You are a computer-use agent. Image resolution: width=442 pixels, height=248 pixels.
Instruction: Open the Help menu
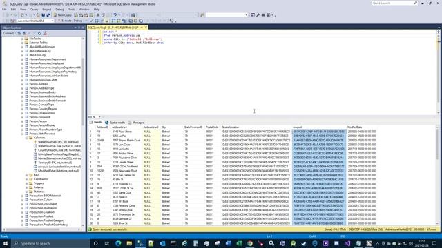(97, 9)
